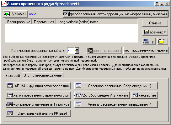Screen dimensions: 171x125
Task: Increase backup copies count with up arrow
Action: [77, 49]
